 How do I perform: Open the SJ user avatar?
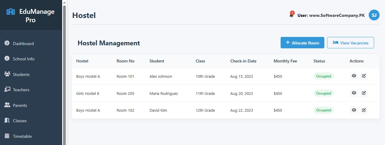click(x=374, y=15)
